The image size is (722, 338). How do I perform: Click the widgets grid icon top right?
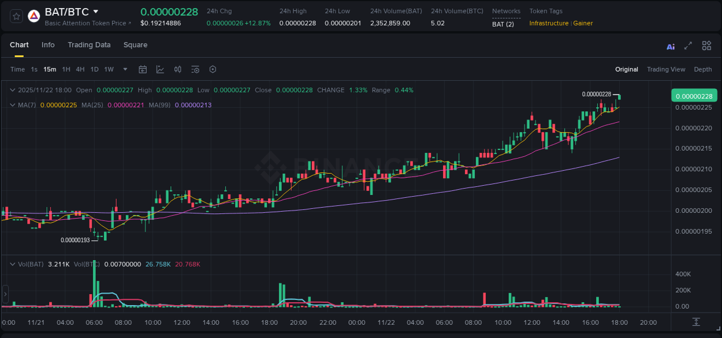point(706,46)
